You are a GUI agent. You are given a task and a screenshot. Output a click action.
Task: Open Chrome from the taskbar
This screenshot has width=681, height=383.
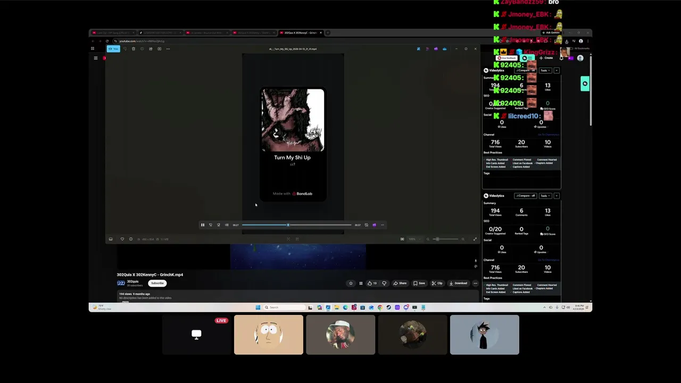(x=380, y=307)
